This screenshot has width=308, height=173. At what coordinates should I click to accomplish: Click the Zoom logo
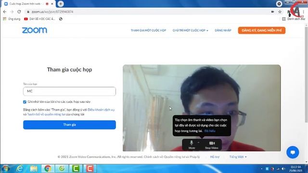tap(35, 30)
